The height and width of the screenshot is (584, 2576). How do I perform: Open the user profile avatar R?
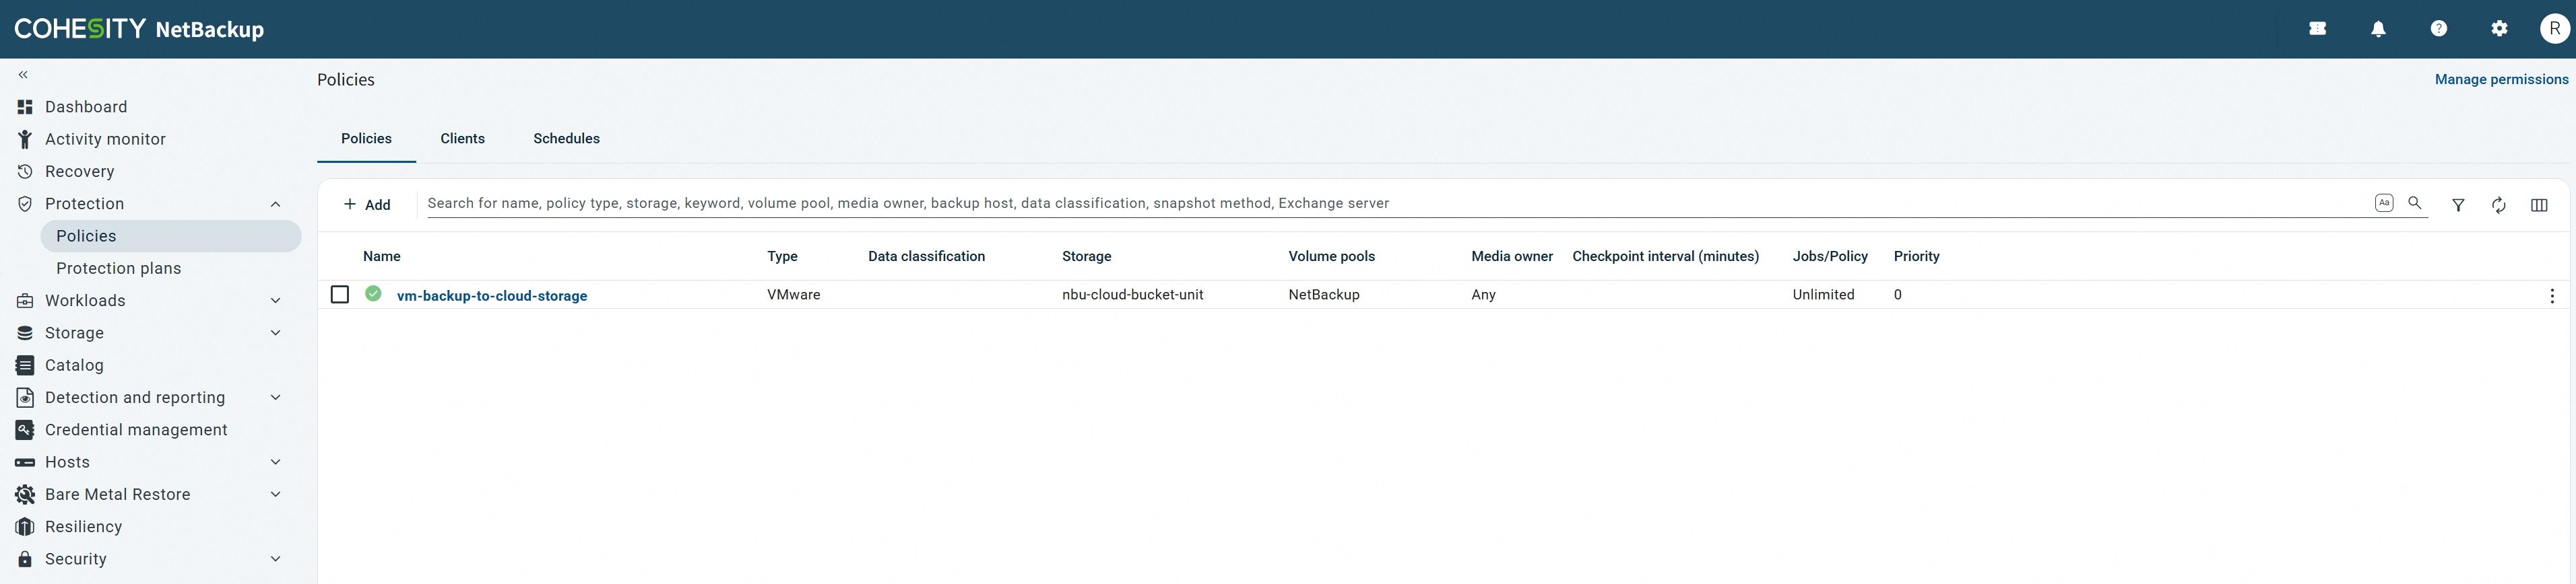(2555, 29)
